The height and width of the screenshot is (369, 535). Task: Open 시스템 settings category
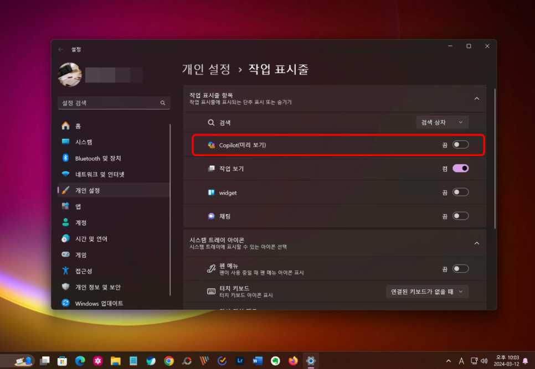(114, 142)
